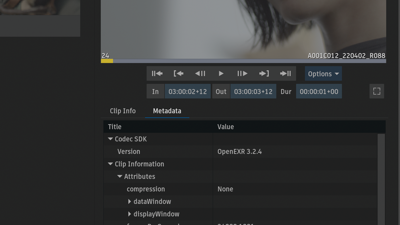Click the Dur timecode field 00:00:01+00
This screenshot has width=400, height=225.
[x=319, y=91]
